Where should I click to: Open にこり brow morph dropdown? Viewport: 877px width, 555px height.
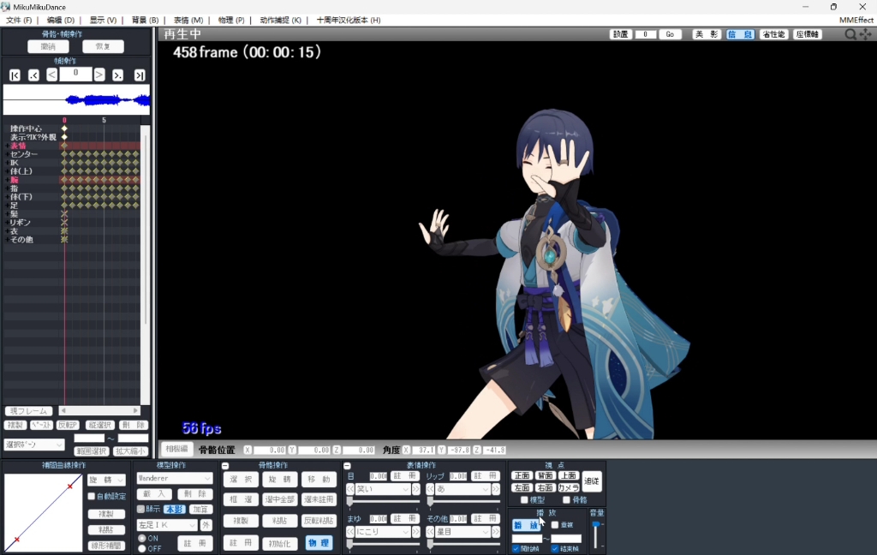click(x=383, y=532)
